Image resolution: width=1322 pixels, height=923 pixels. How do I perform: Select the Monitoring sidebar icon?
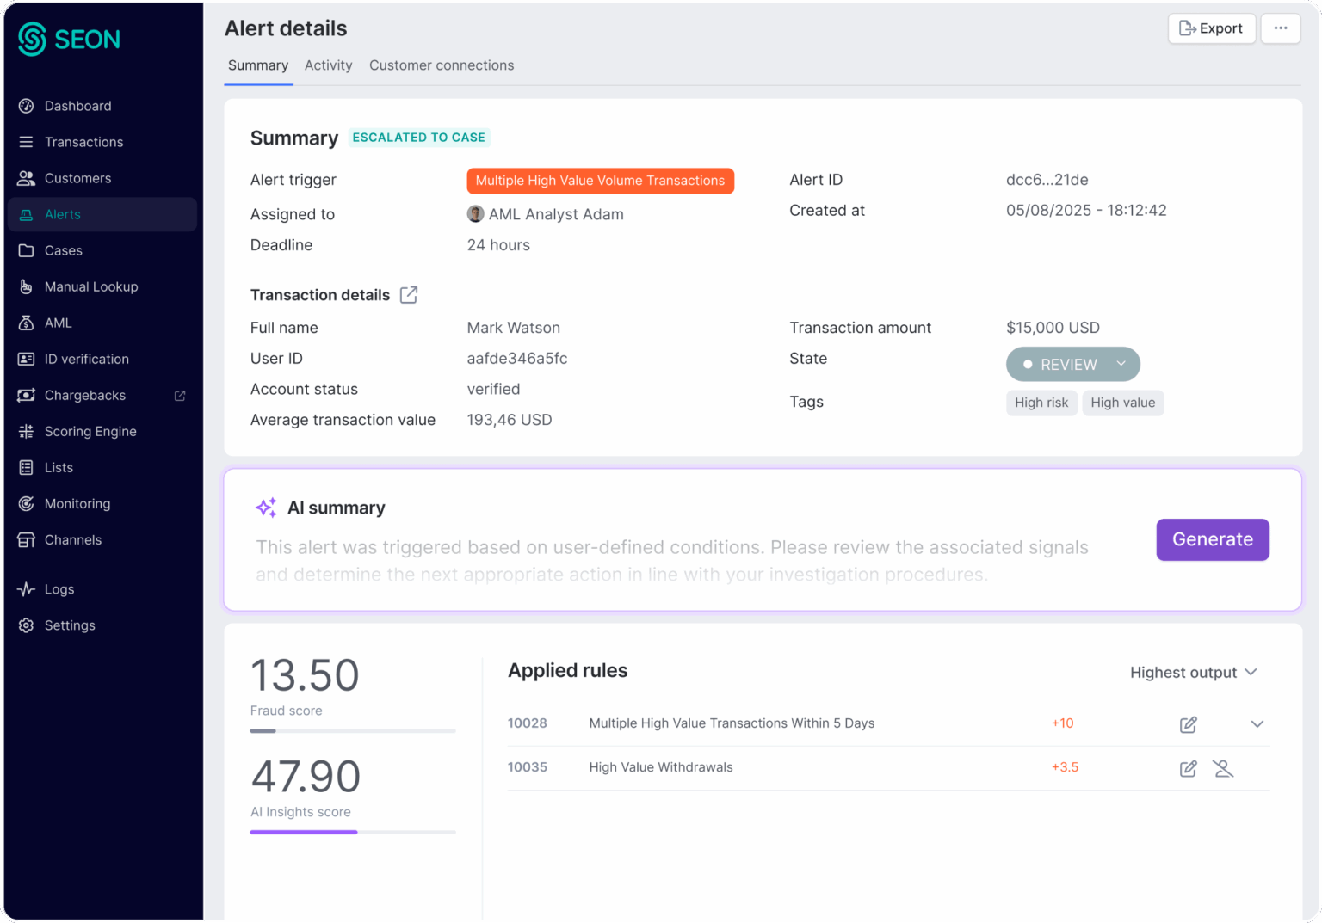(x=26, y=503)
